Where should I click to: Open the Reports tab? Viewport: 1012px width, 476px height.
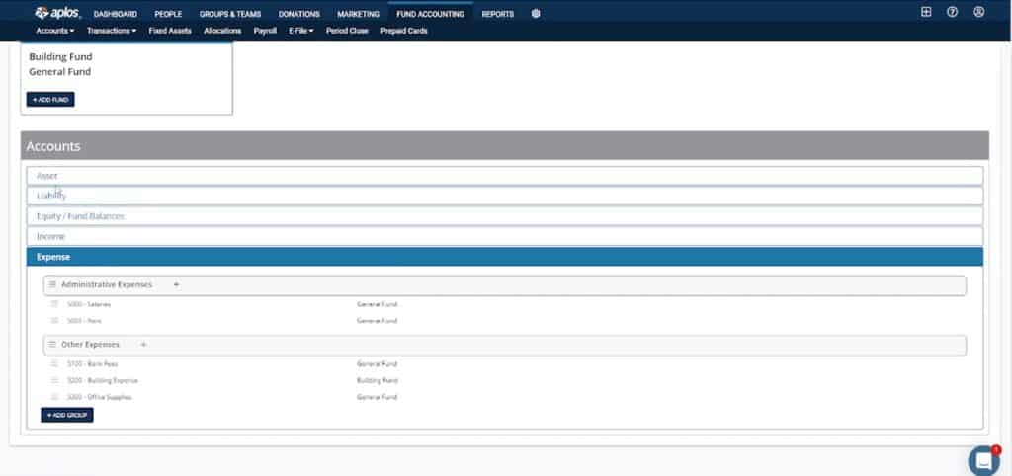coord(498,14)
